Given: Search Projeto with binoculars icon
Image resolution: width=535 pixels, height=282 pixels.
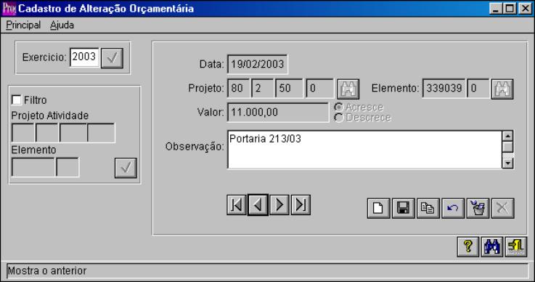Looking at the screenshot, I should coord(348,89).
